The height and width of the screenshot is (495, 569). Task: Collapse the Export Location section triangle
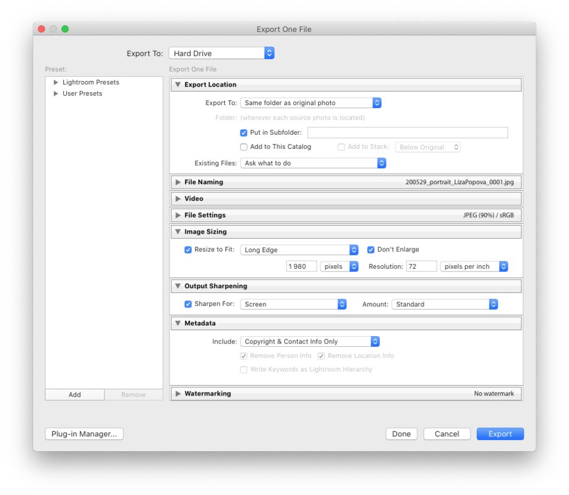click(x=178, y=85)
